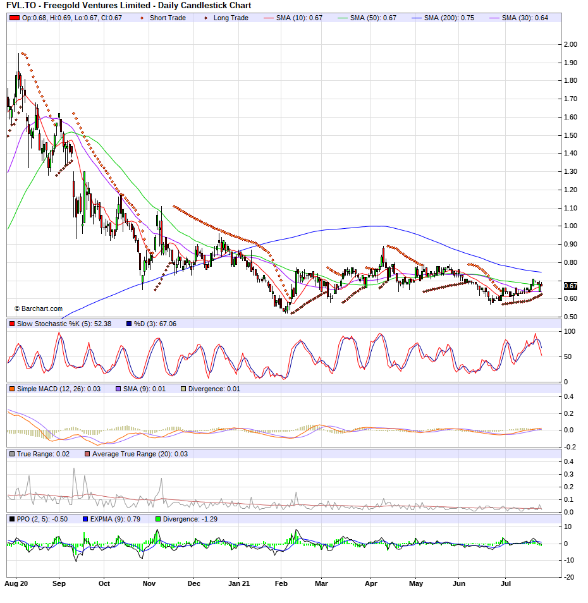Click the Long Trade diamond marker legend

click(205, 18)
